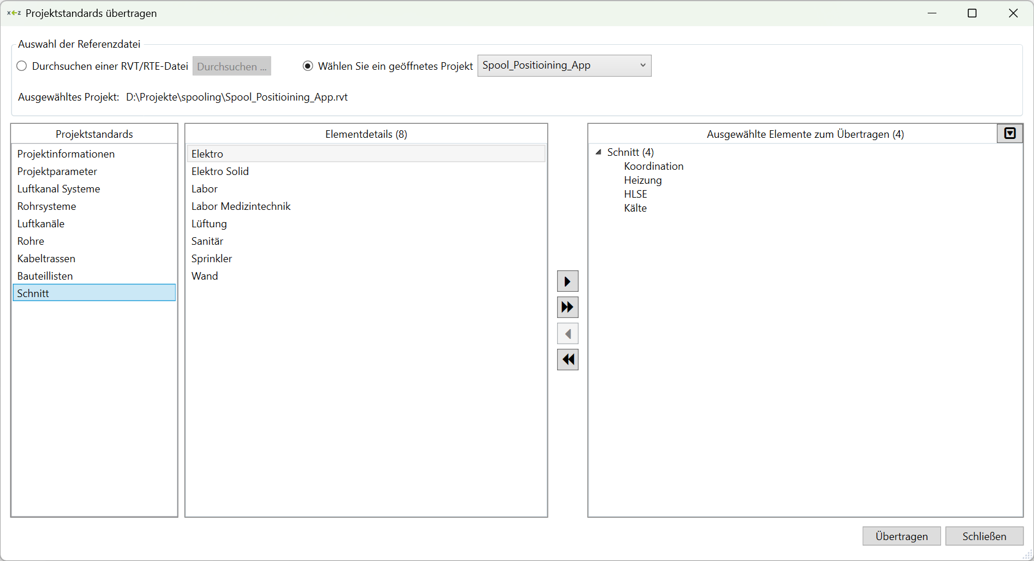
Task: Click the app icon in the title bar
Action: click(x=14, y=13)
